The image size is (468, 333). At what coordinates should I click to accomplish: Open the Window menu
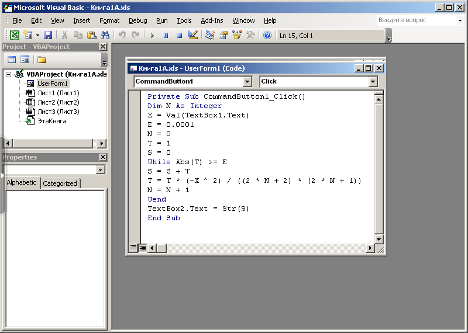pyautogui.click(x=243, y=20)
